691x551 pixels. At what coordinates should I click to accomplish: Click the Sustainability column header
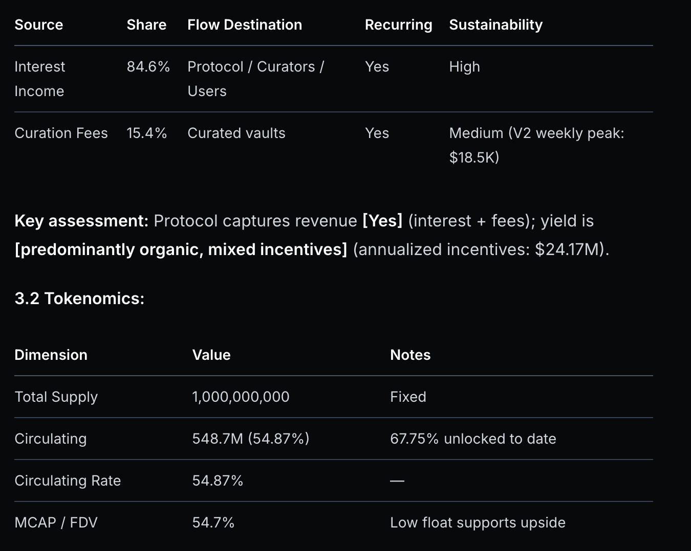pos(495,25)
